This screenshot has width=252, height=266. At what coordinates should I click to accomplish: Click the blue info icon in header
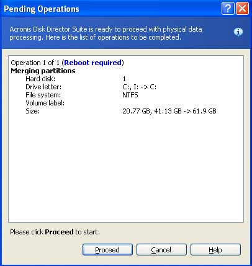[238, 32]
